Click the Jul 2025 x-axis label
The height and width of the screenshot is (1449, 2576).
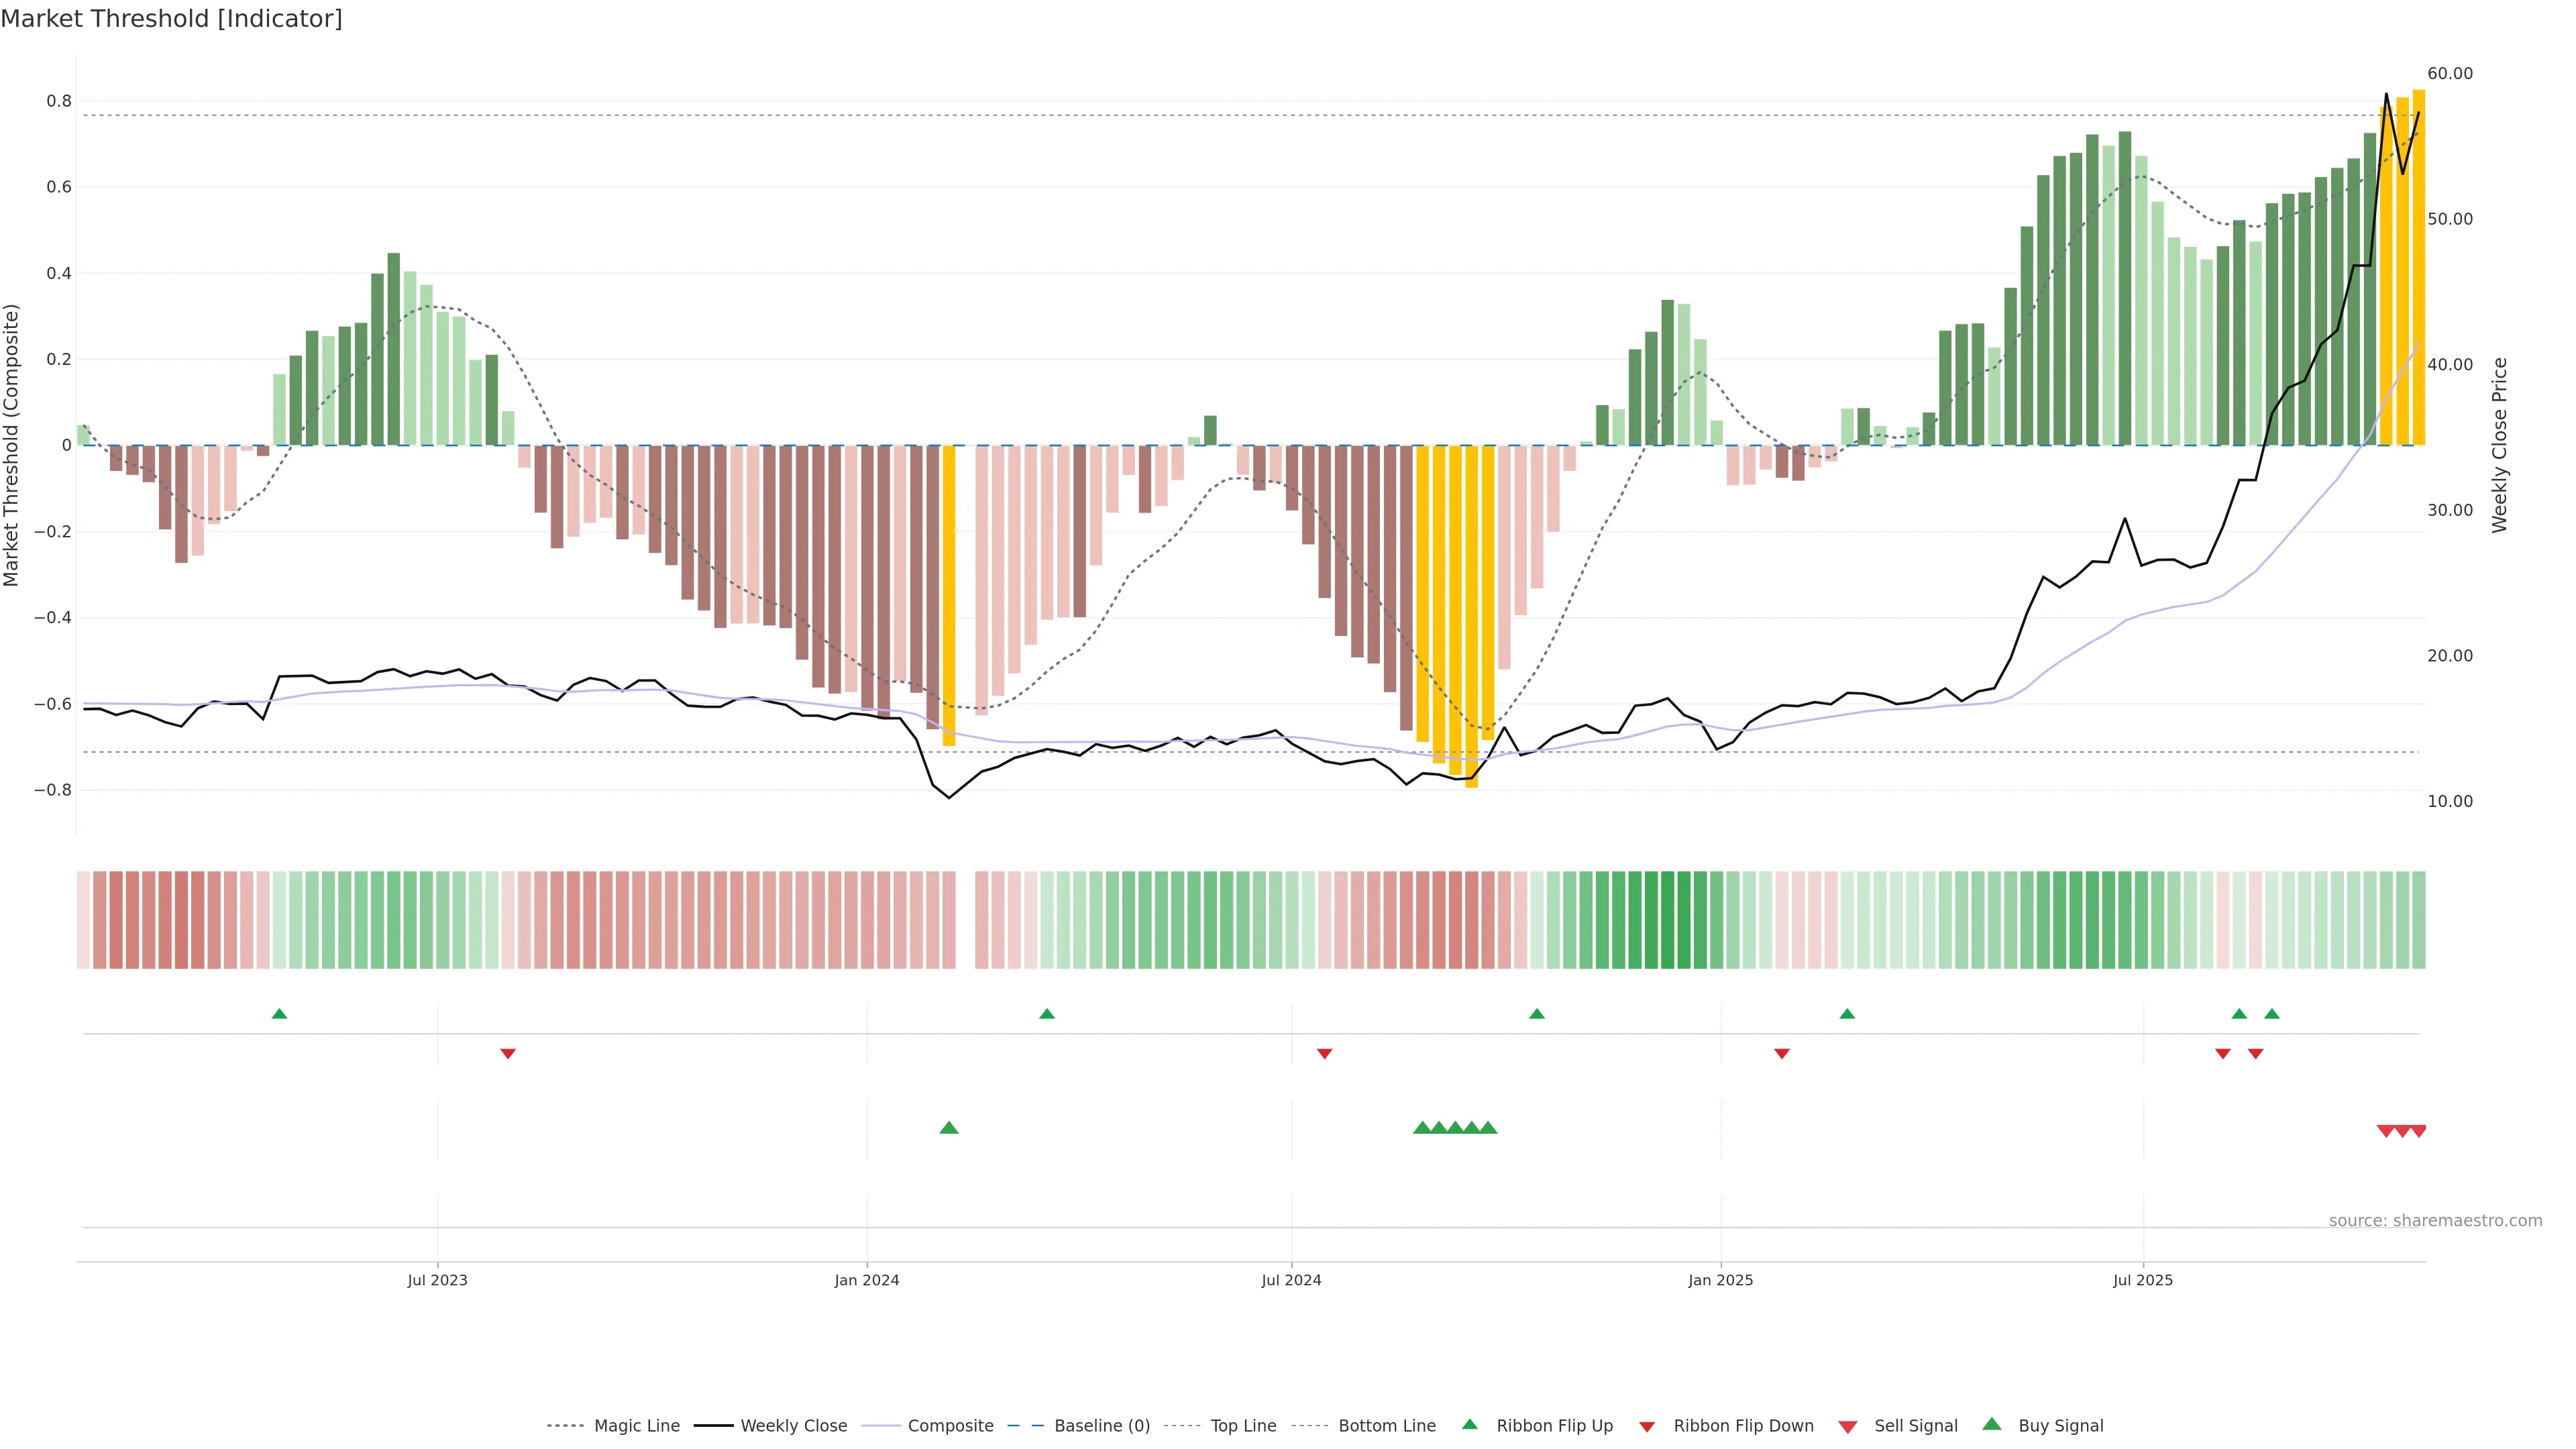[2142, 1280]
